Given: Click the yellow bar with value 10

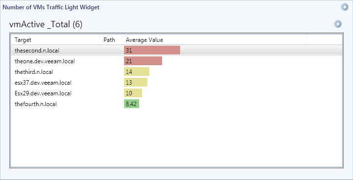Looking at the screenshot, I should (x=133, y=93).
